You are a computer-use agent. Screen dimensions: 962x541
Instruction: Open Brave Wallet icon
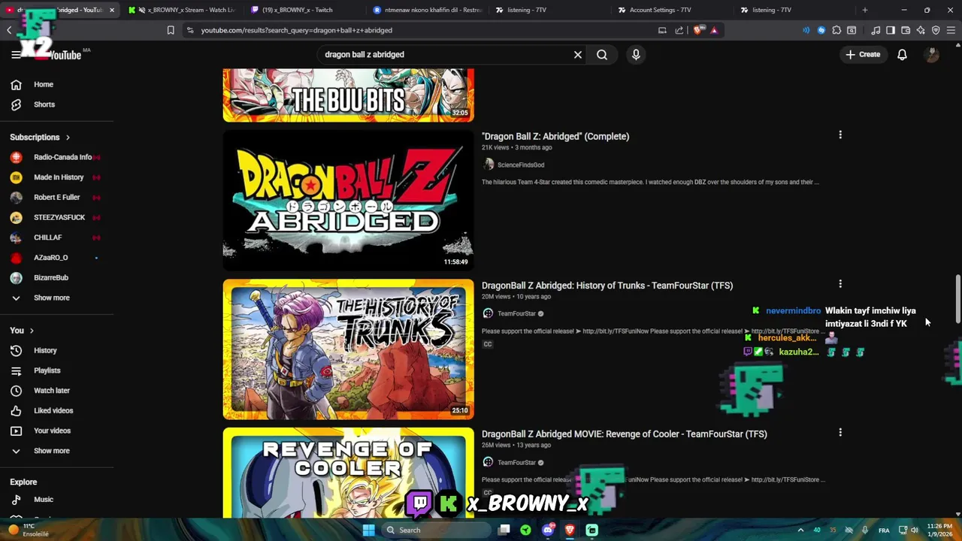(906, 30)
